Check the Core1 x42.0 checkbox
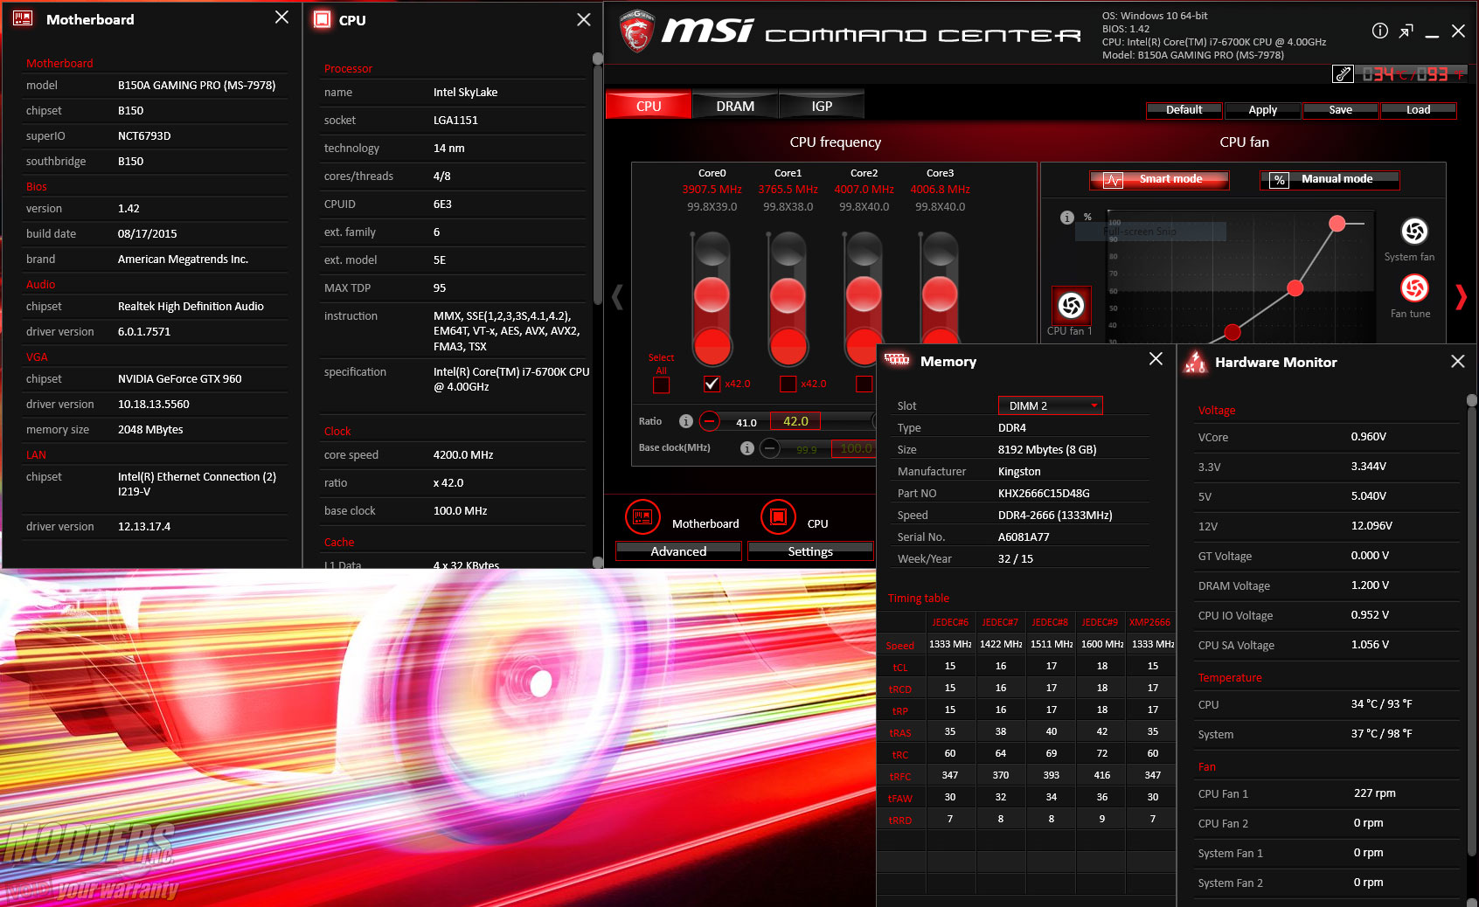The width and height of the screenshot is (1479, 907). tap(788, 384)
